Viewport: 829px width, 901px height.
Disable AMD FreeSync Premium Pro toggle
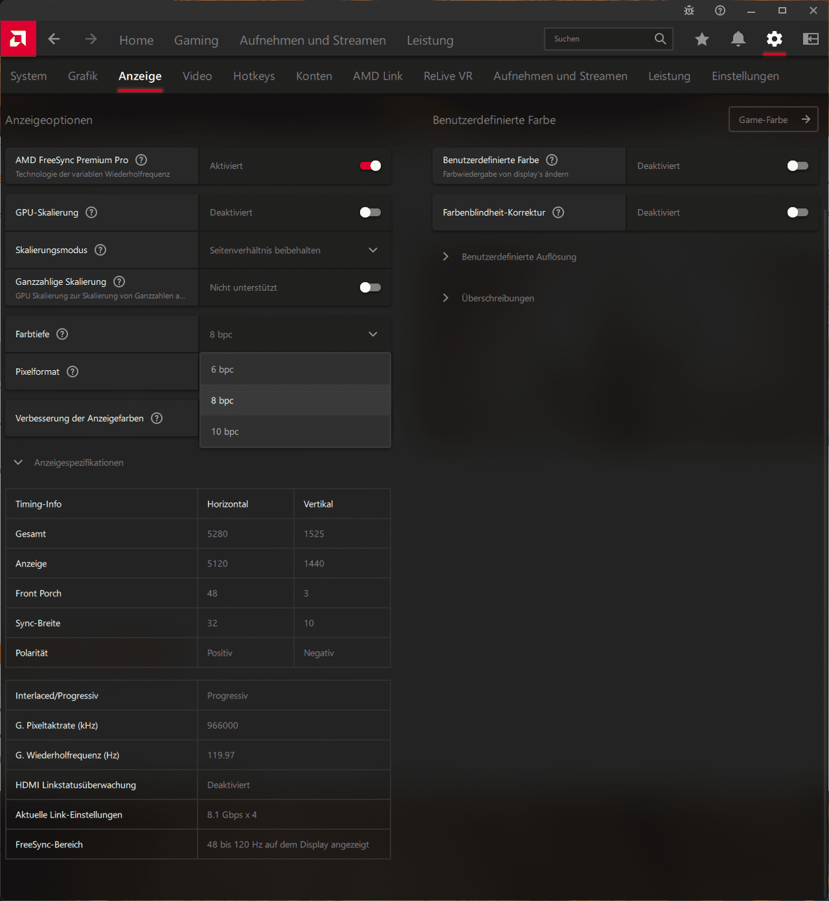click(370, 166)
